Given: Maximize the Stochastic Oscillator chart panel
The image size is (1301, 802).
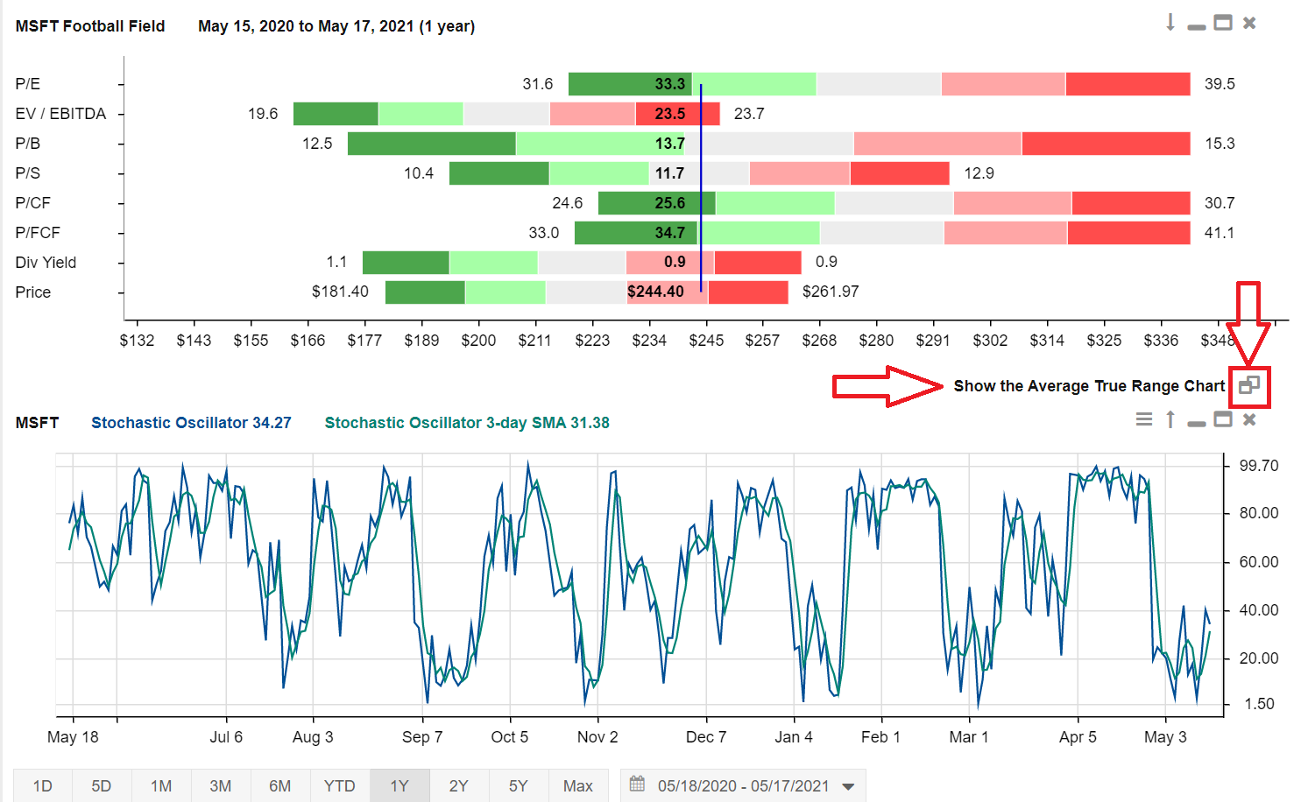Looking at the screenshot, I should click(1223, 419).
